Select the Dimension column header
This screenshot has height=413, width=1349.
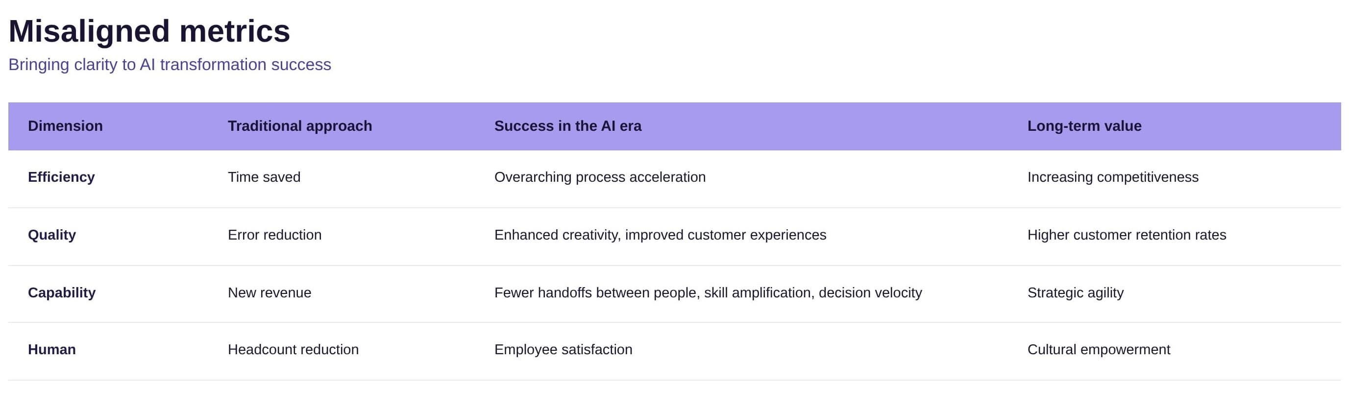tap(66, 125)
